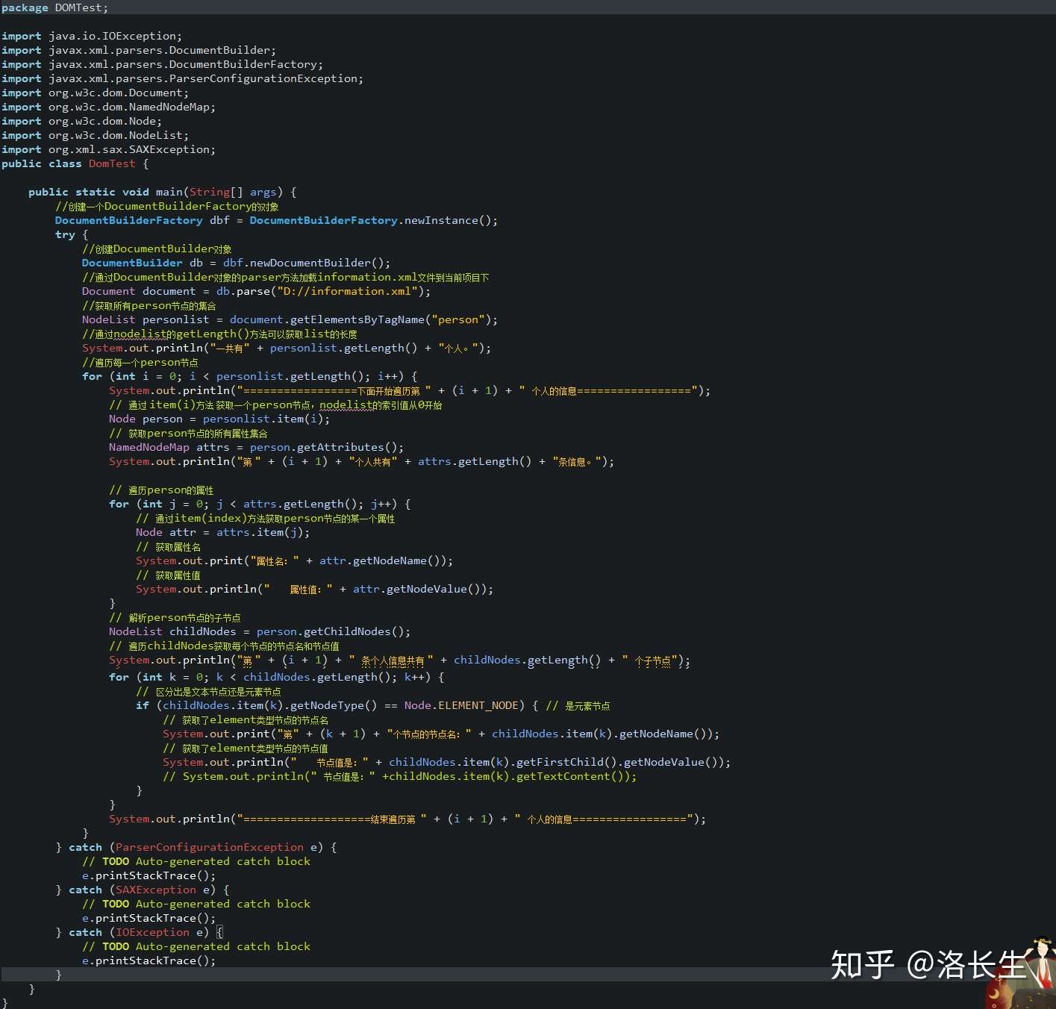The height and width of the screenshot is (1009, 1056).
Task: Click "catch (SAXException e)" line
Action: point(143,890)
